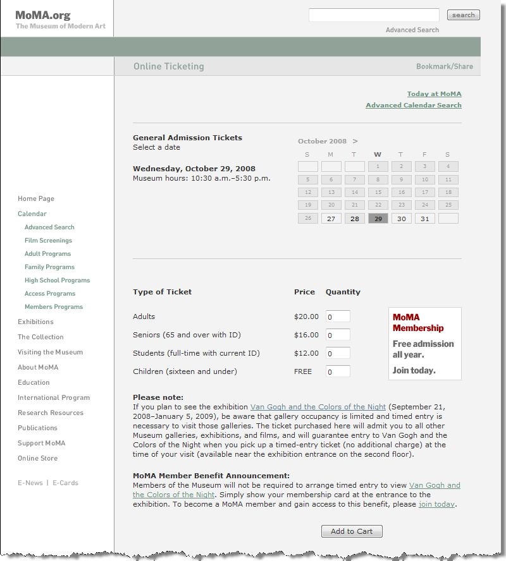
Task: Click the Students quantity field
Action: pyautogui.click(x=338, y=353)
